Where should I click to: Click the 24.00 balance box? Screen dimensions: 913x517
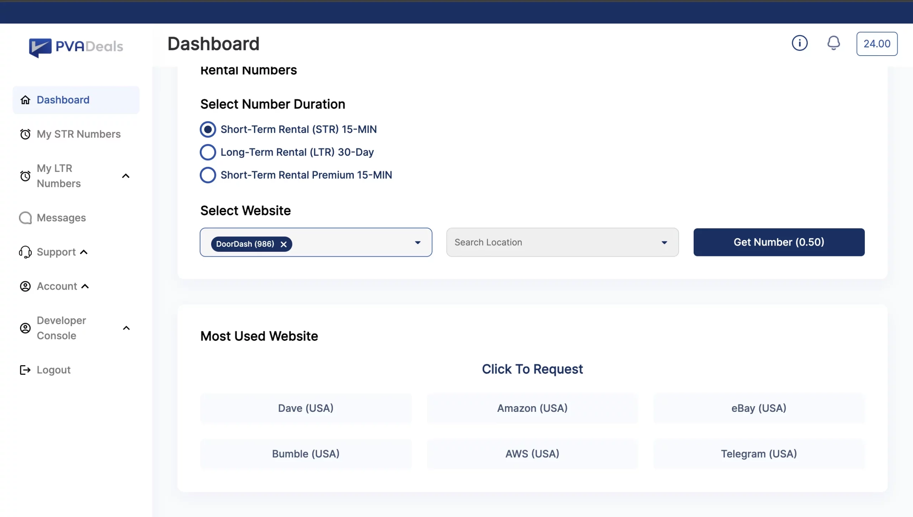click(x=877, y=44)
